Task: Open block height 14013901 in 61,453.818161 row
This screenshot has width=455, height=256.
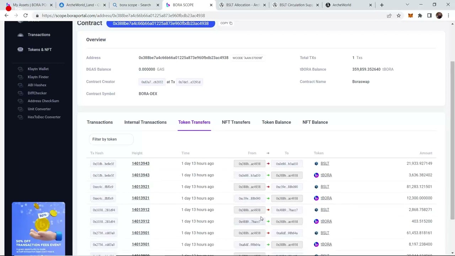Action: click(140, 233)
